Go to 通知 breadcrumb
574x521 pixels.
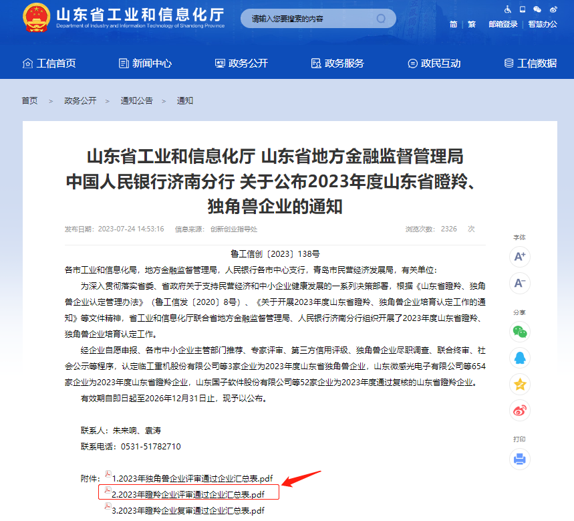coord(185,101)
